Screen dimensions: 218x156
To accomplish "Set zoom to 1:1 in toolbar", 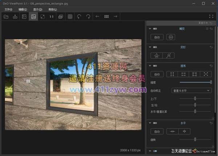I will (x=52, y=17).
